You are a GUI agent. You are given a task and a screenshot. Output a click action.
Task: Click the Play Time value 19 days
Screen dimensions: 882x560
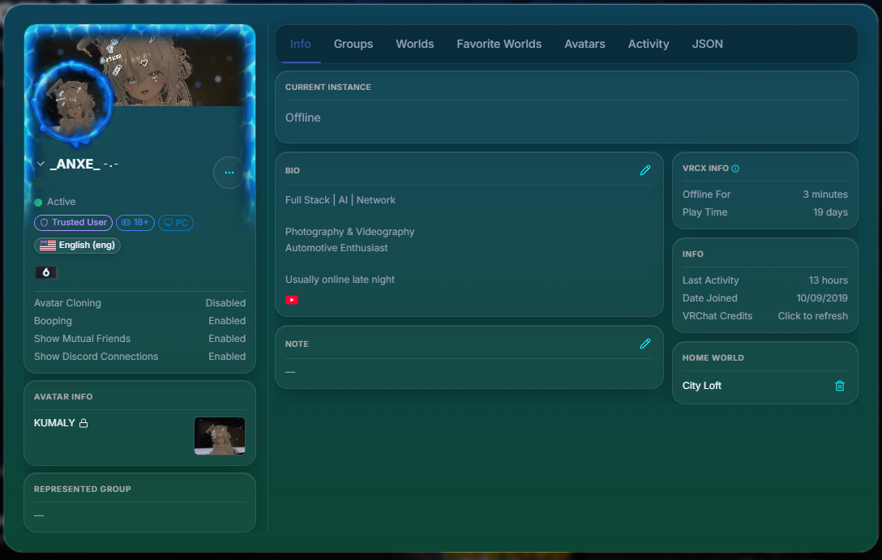[830, 212]
